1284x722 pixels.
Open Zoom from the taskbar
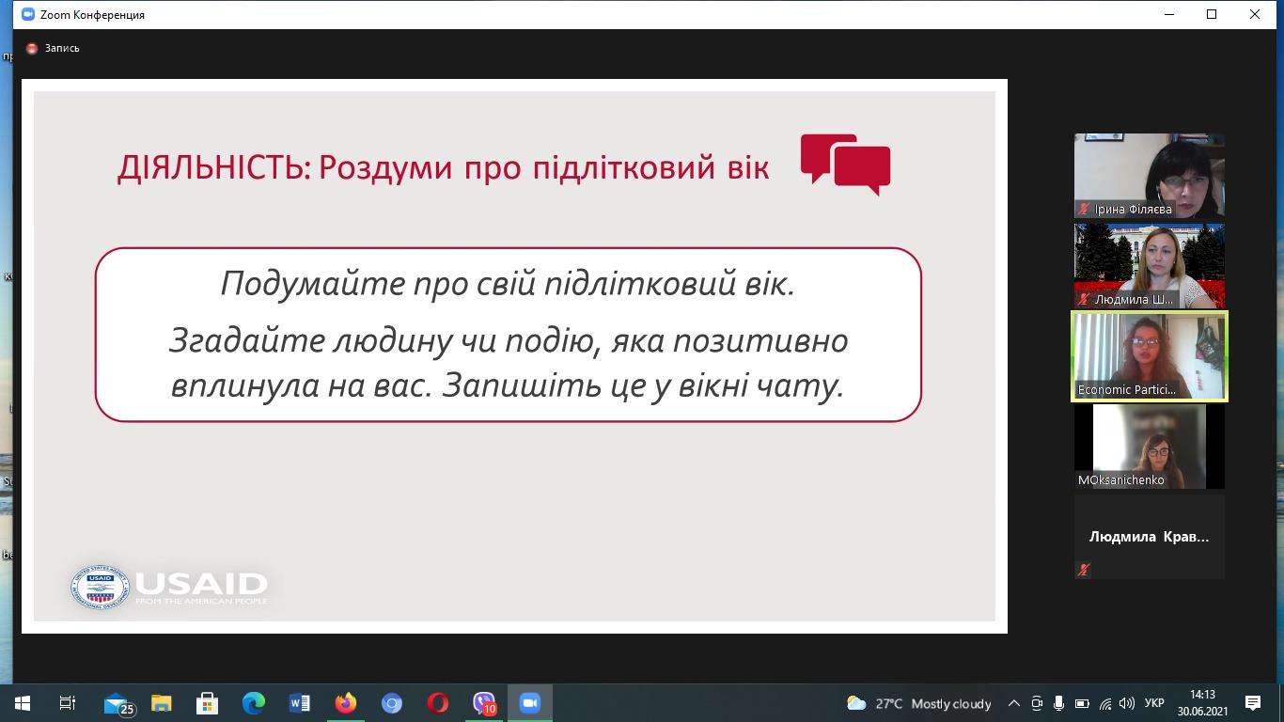click(x=530, y=702)
